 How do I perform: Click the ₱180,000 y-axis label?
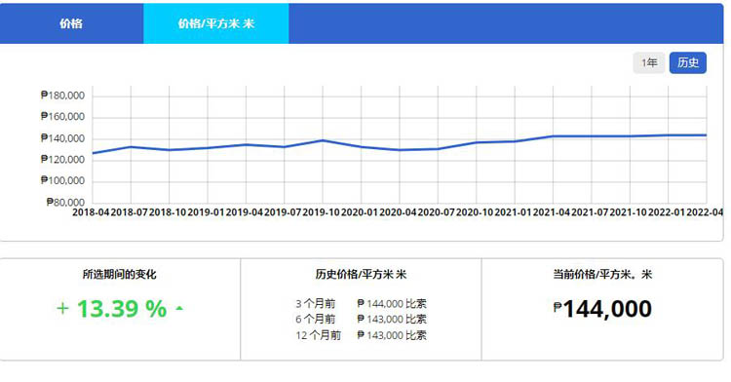coord(63,95)
